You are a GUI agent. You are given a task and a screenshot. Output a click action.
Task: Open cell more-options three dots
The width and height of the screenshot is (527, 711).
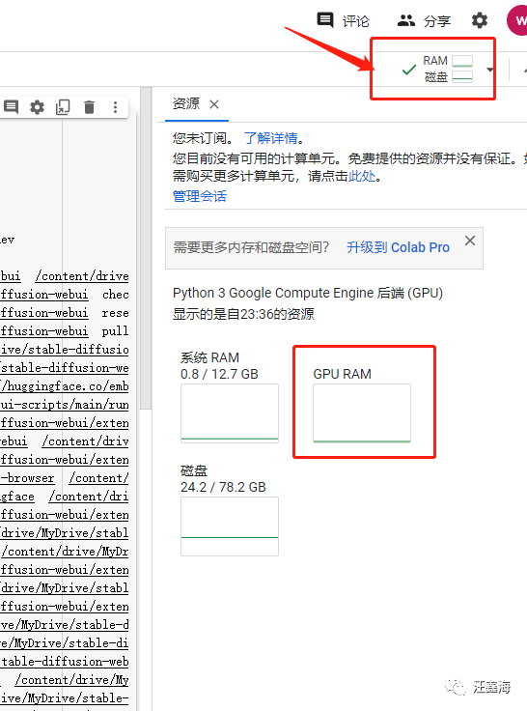pyautogui.click(x=115, y=107)
